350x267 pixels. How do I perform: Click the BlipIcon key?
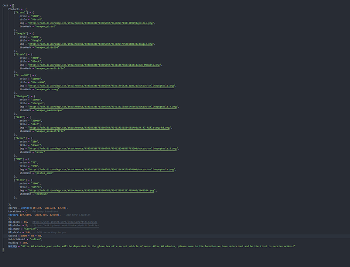tap(14, 222)
